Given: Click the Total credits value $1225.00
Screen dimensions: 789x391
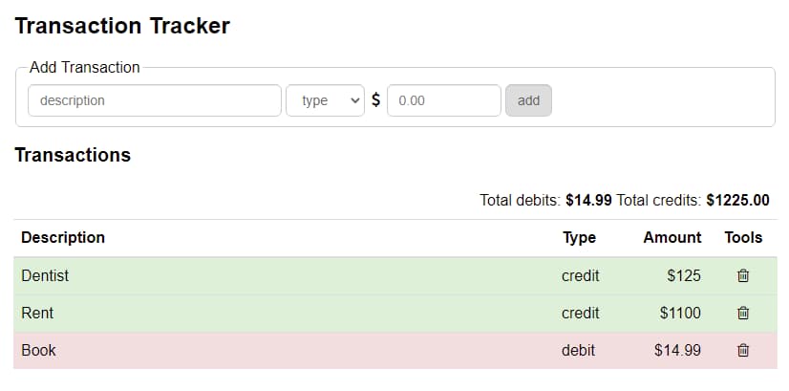Looking at the screenshot, I should 737,201.
